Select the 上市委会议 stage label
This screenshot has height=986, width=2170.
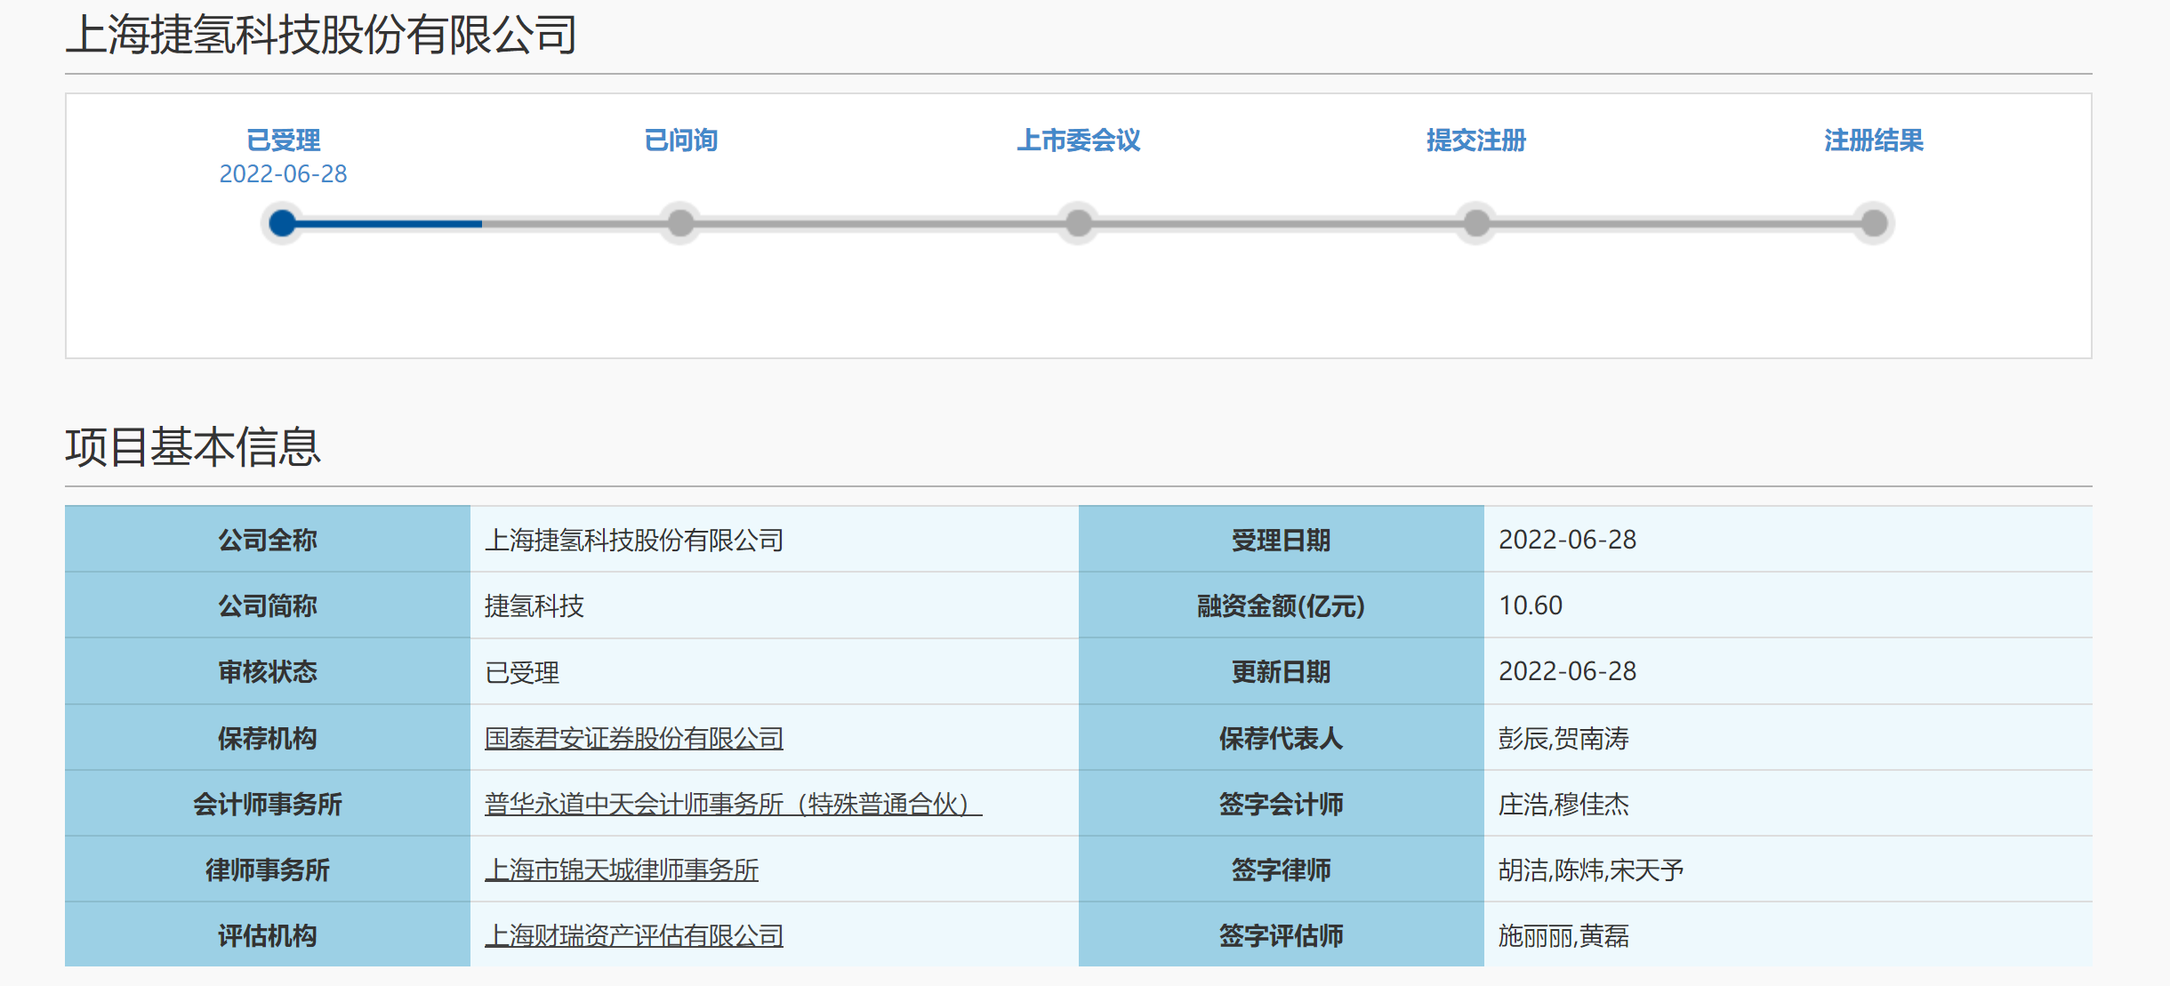point(1079,140)
